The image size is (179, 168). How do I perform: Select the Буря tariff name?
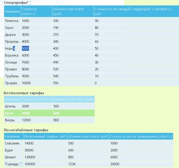pyautogui.click(x=9, y=150)
